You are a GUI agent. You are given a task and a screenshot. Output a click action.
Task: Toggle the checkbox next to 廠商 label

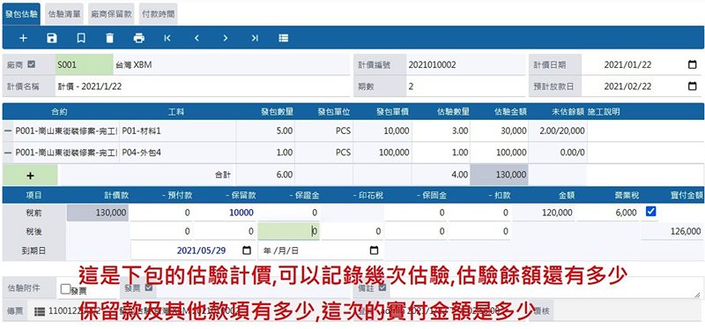click(x=31, y=64)
